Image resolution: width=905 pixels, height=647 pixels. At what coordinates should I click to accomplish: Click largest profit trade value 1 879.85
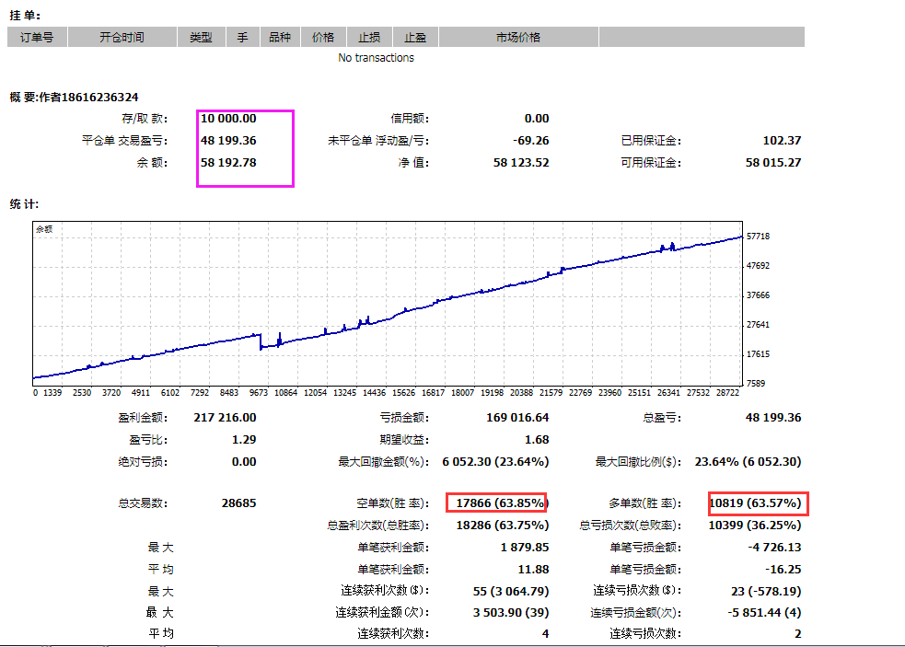point(525,547)
